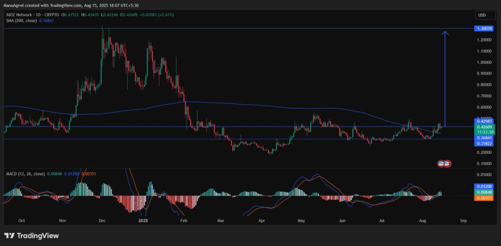Click the 0.42985 price label on the axis
The image size is (501, 246).
click(484, 121)
